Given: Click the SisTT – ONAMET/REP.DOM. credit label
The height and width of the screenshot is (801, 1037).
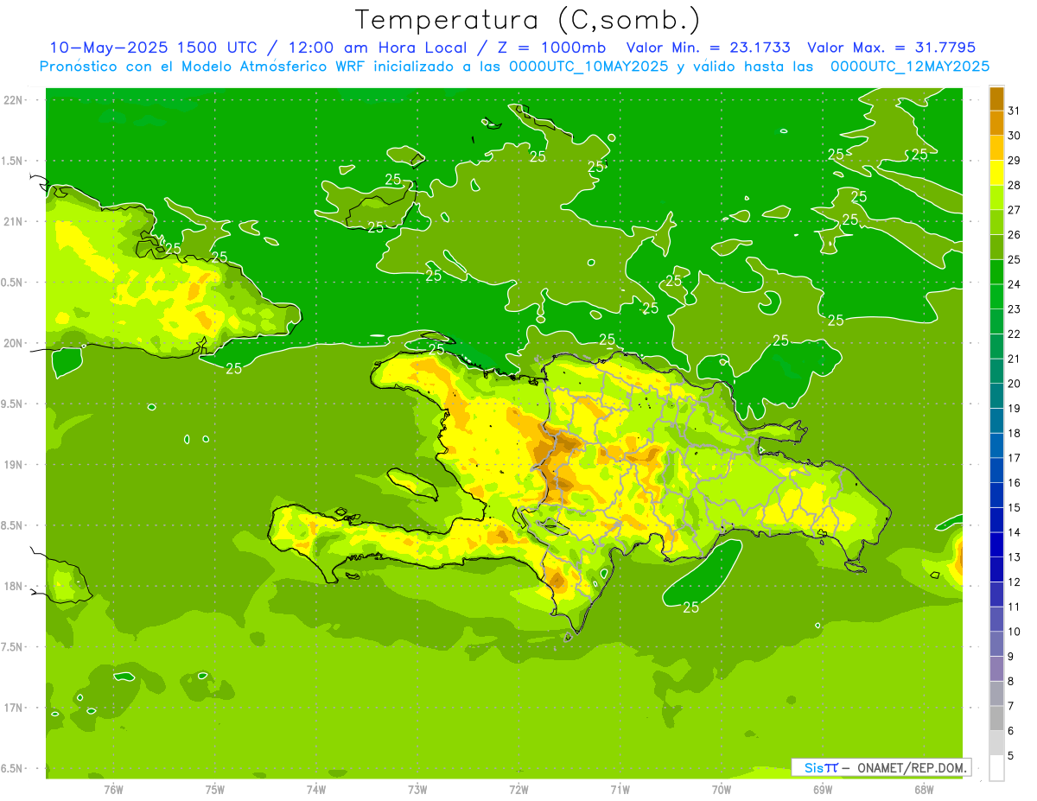Looking at the screenshot, I should pos(881,767).
